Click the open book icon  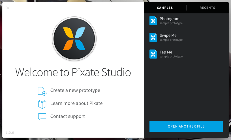point(42,104)
